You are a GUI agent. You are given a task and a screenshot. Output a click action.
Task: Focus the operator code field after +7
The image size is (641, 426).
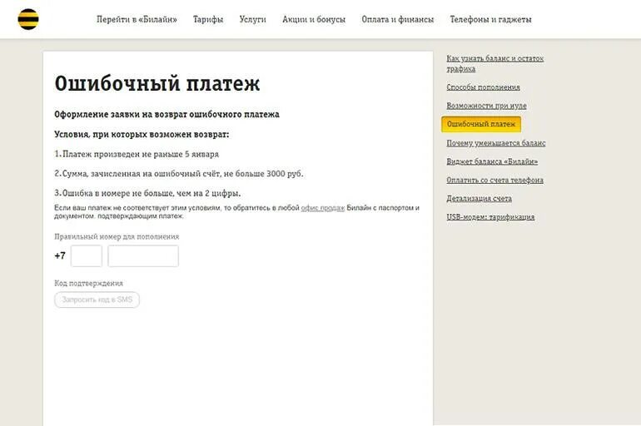coord(87,256)
